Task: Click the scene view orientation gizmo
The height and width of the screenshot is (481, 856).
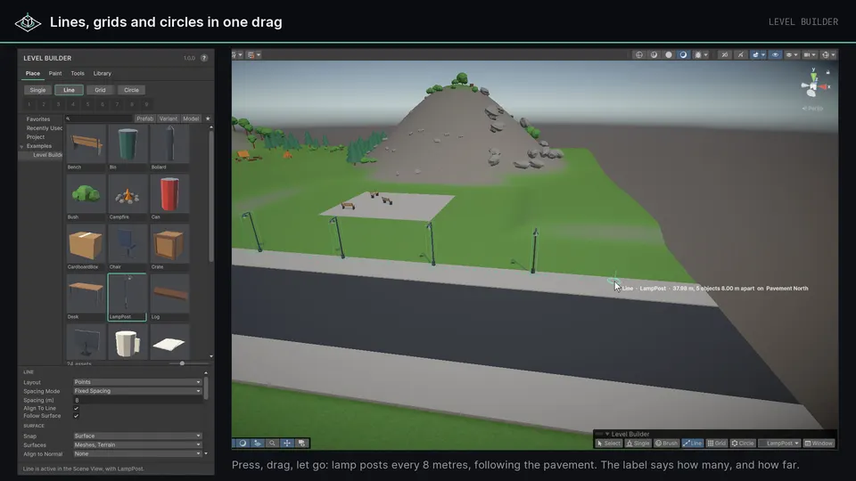Action: coord(814,86)
